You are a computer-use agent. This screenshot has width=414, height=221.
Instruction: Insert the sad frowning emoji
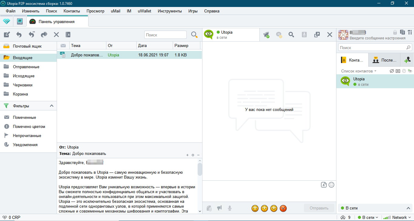click(x=274, y=208)
